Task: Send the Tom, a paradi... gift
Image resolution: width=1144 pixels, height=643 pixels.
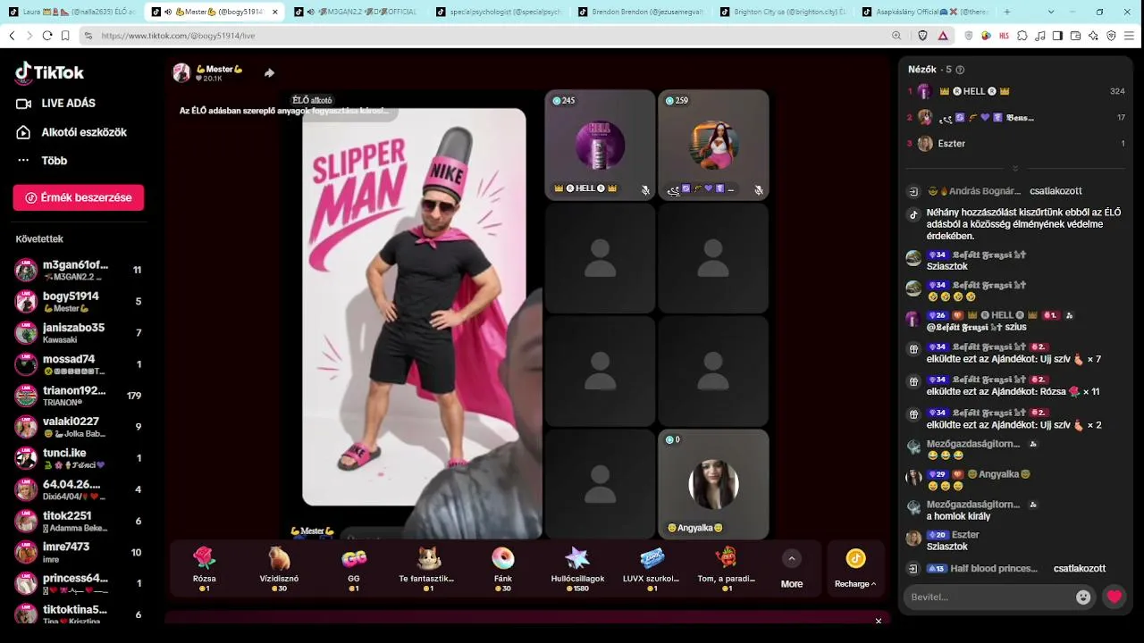Action: [x=727, y=569]
